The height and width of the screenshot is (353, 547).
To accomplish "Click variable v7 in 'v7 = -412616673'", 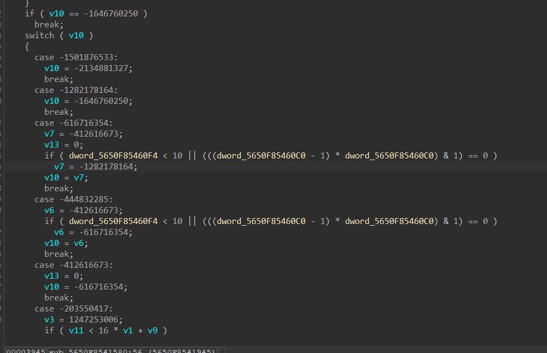I will 50,134.
